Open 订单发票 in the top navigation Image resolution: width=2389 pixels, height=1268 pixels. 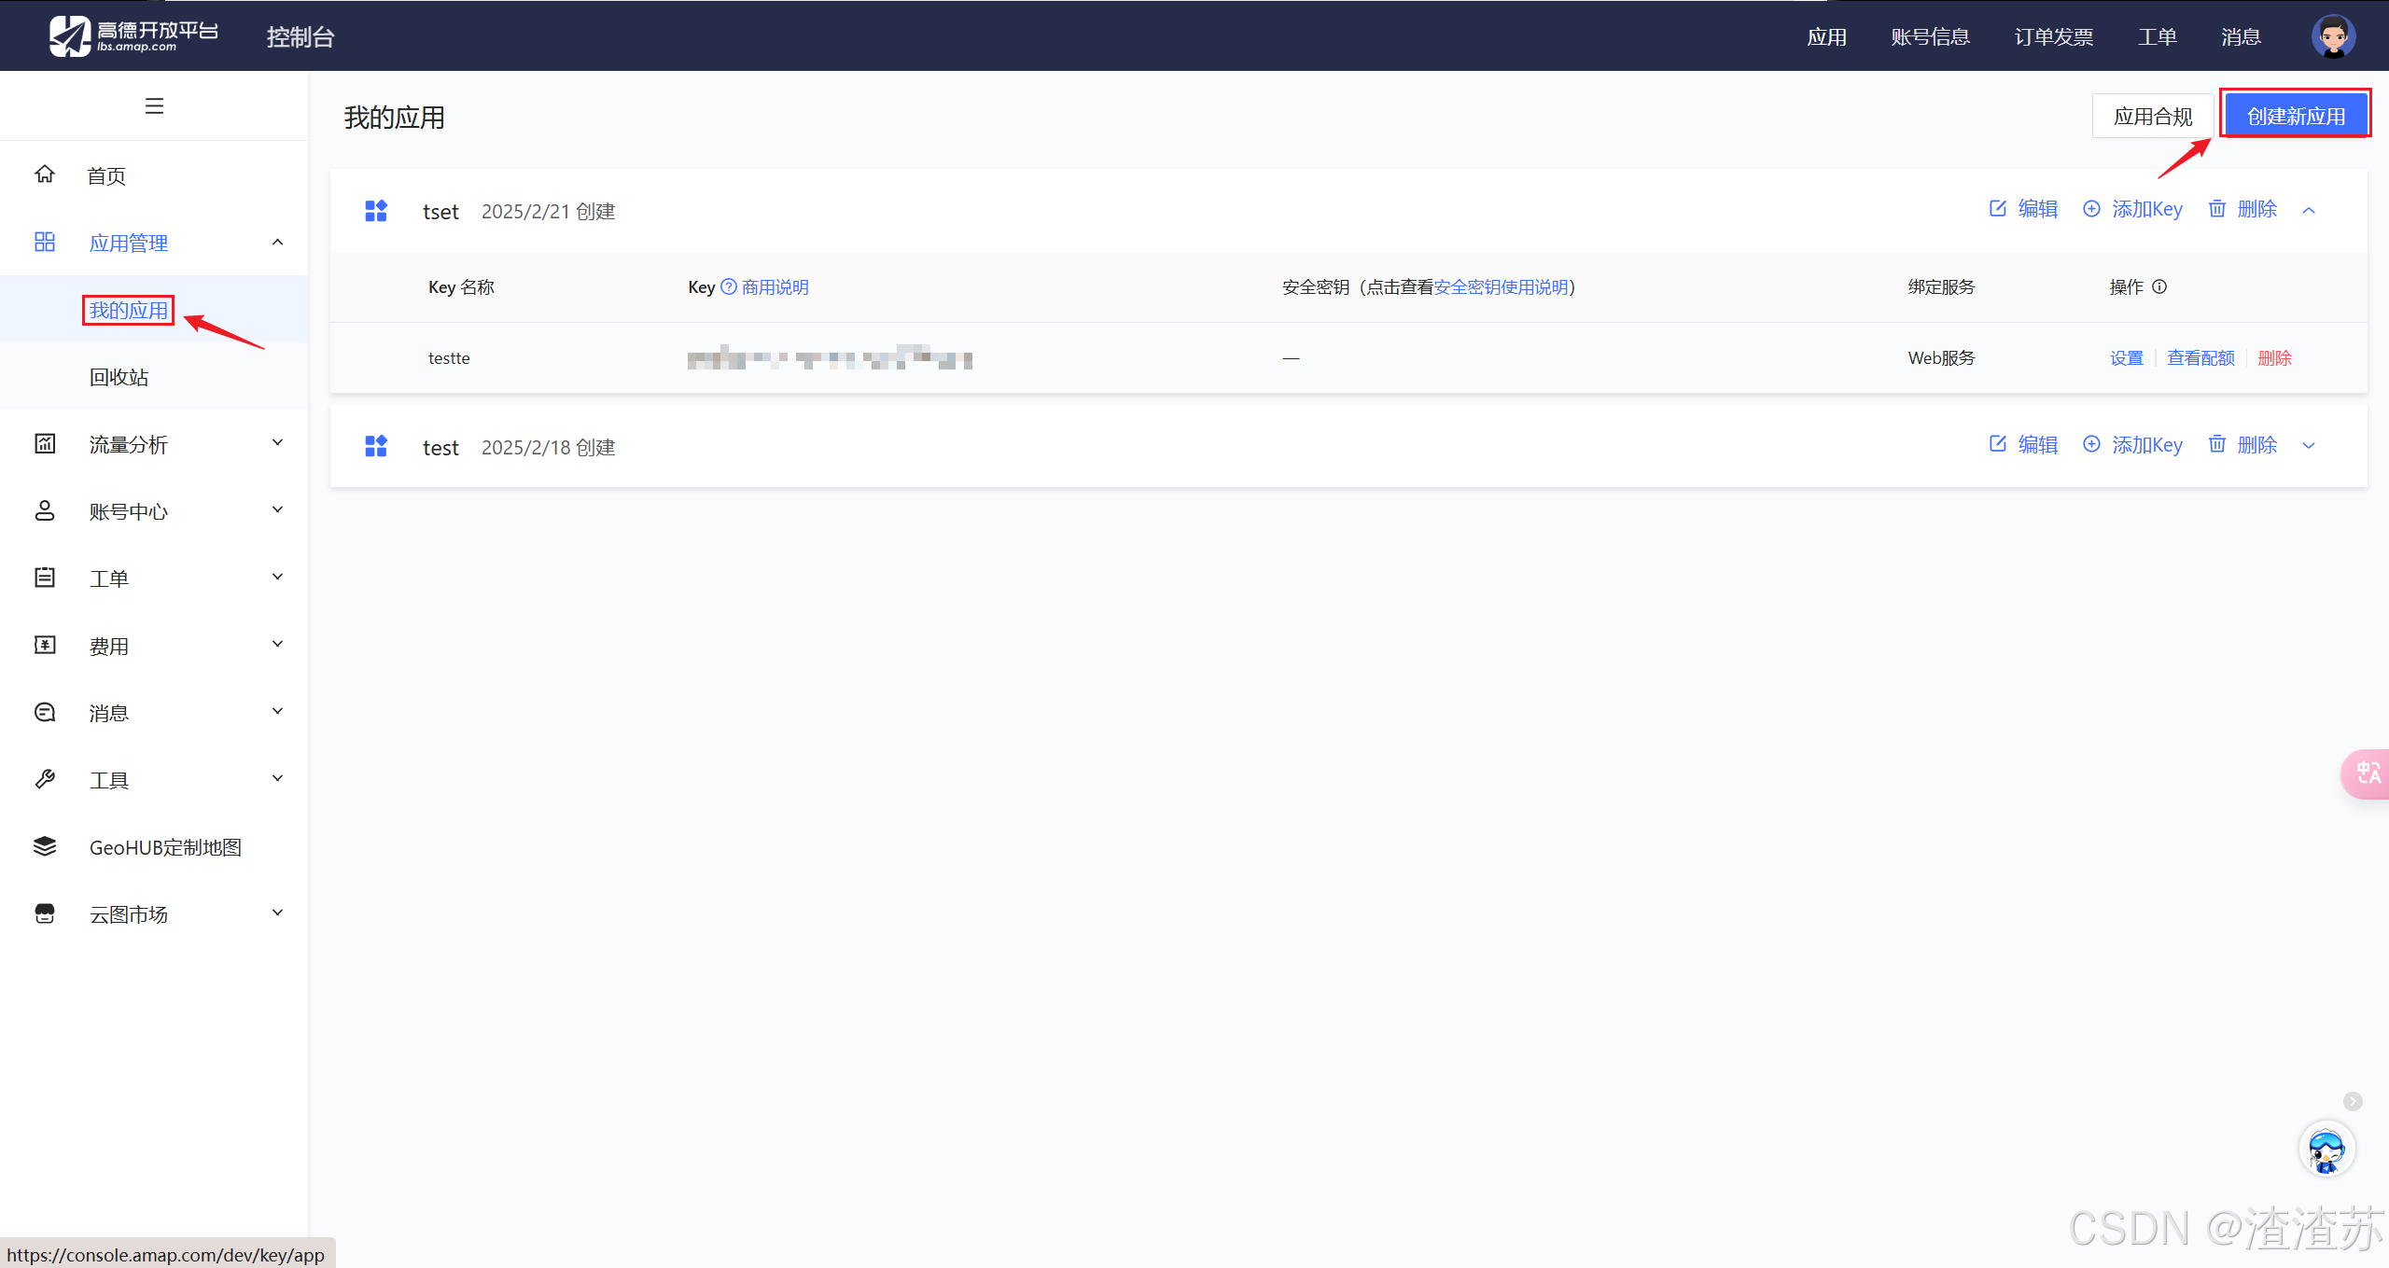[2053, 37]
